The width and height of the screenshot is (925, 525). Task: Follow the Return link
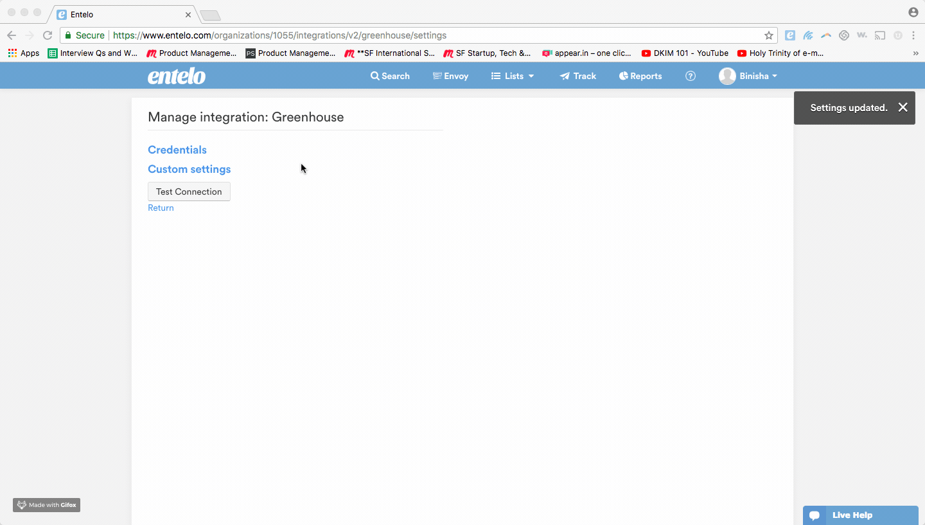pos(161,208)
